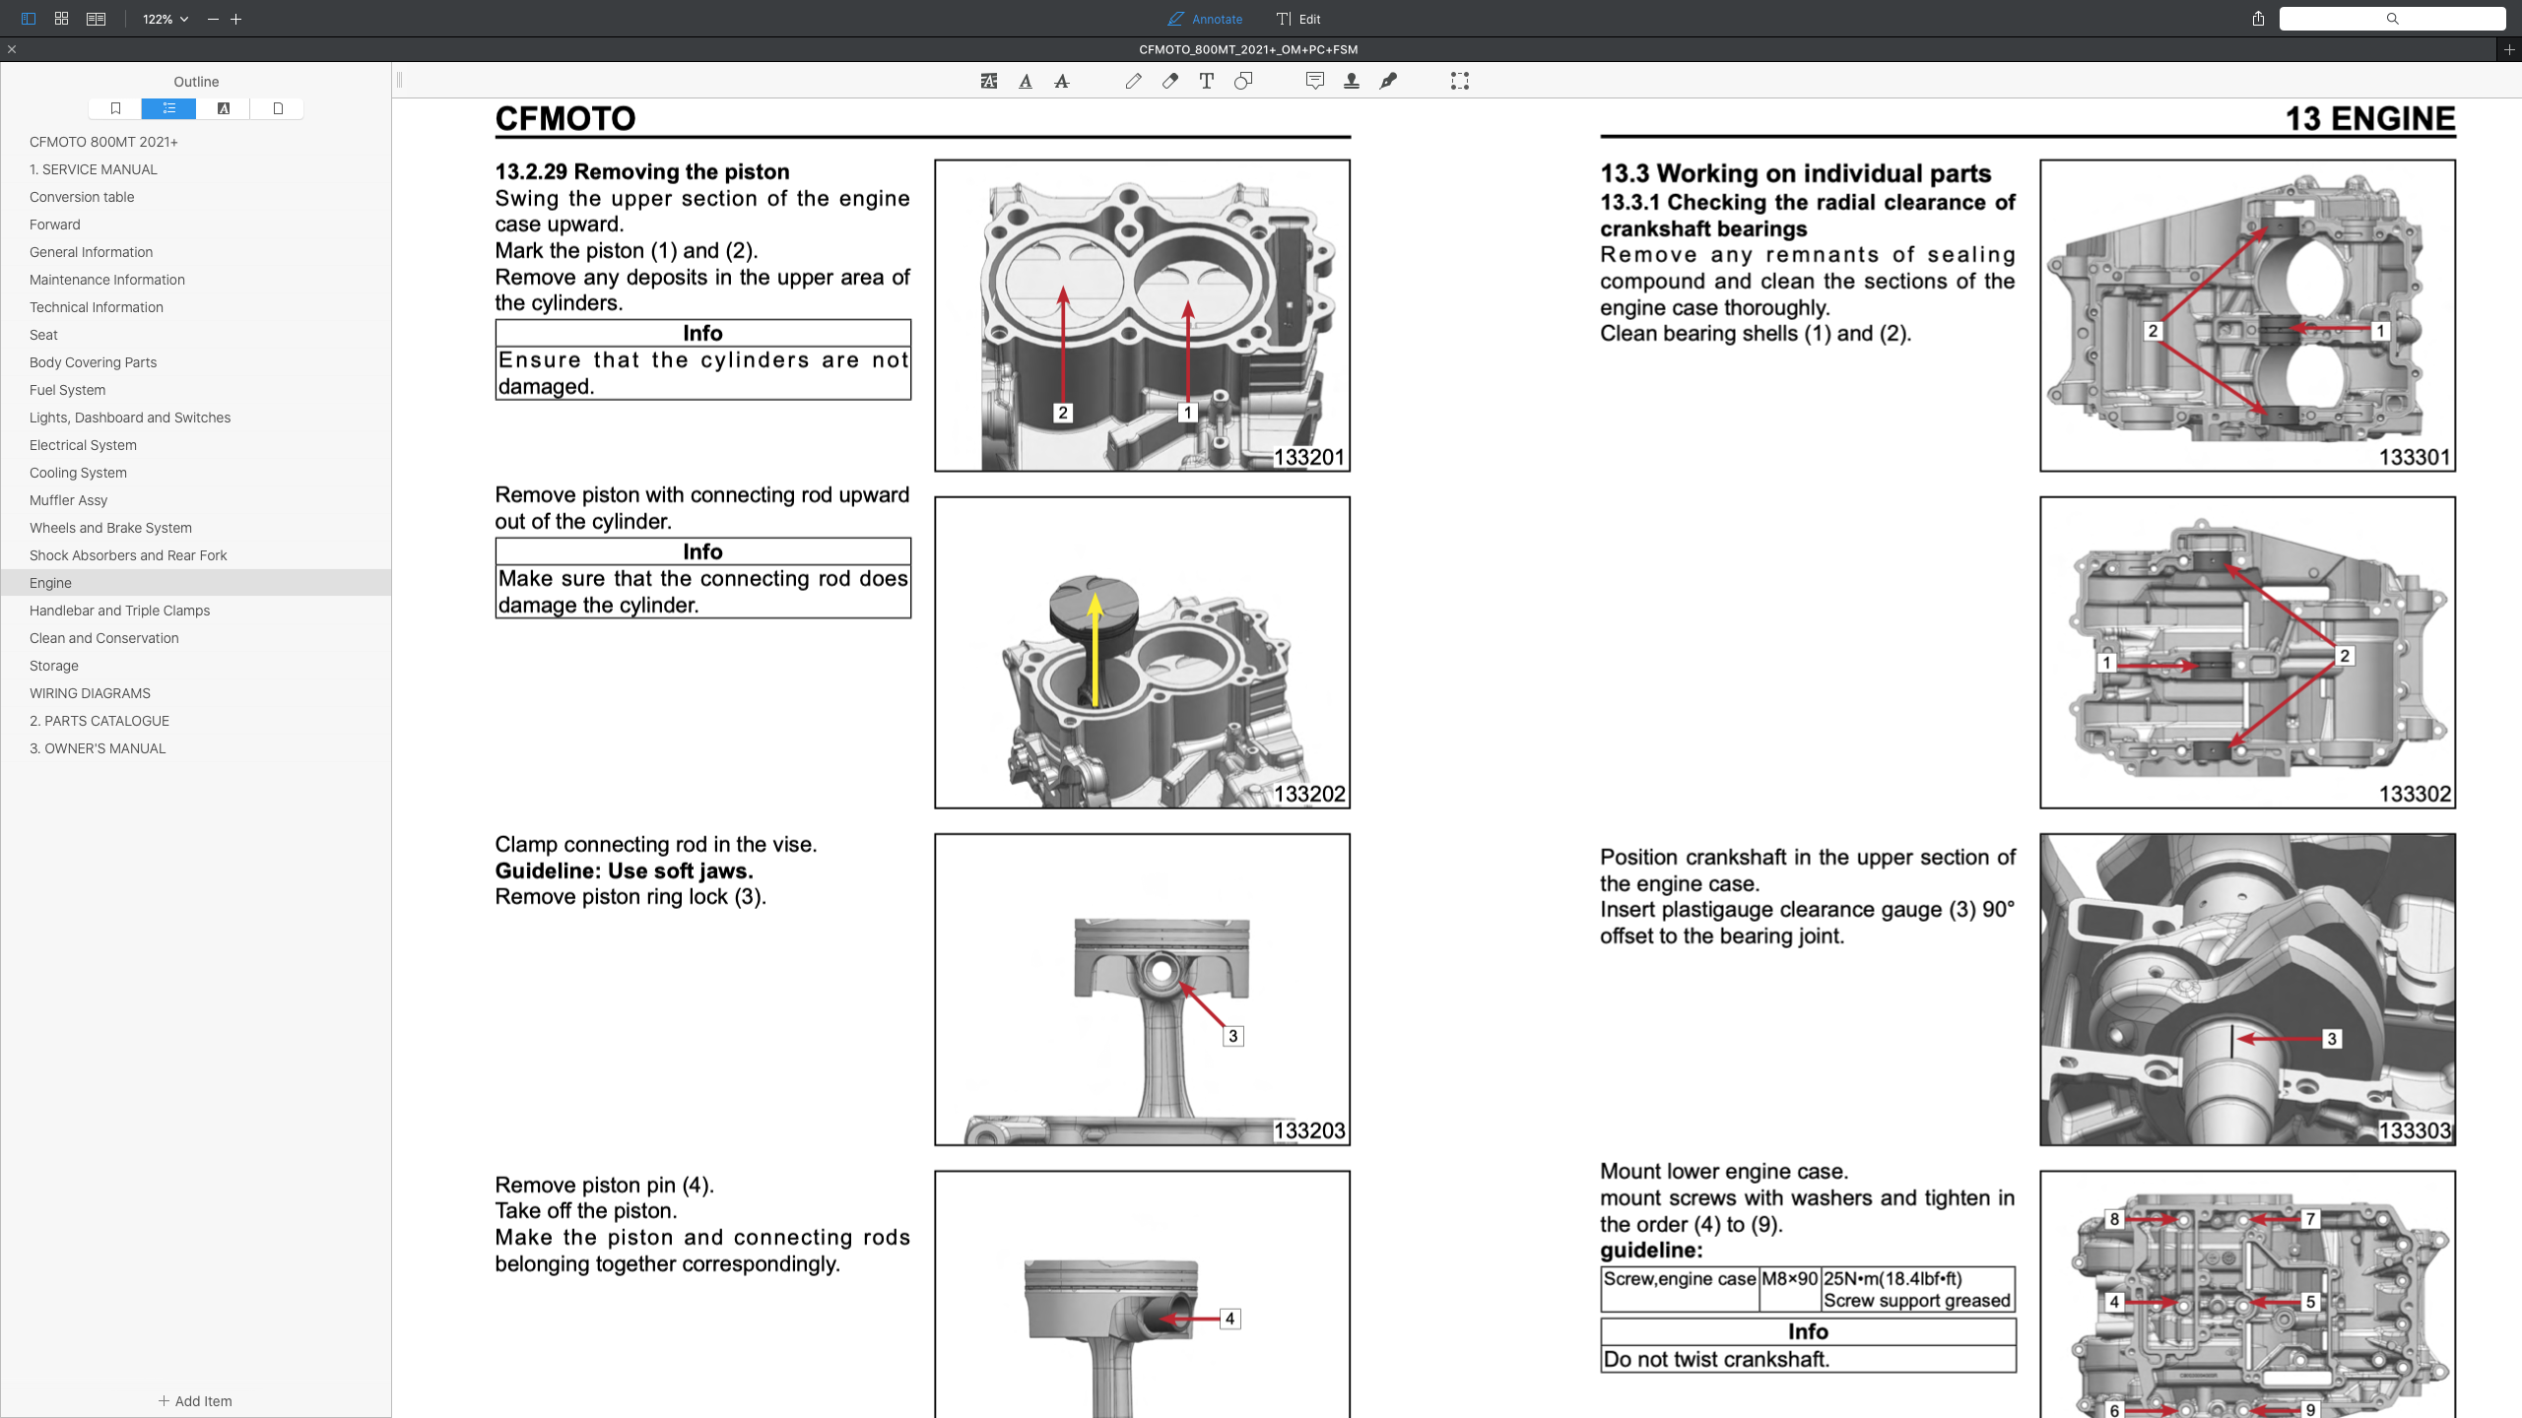Show the Annotations sidebar tab

click(x=224, y=108)
